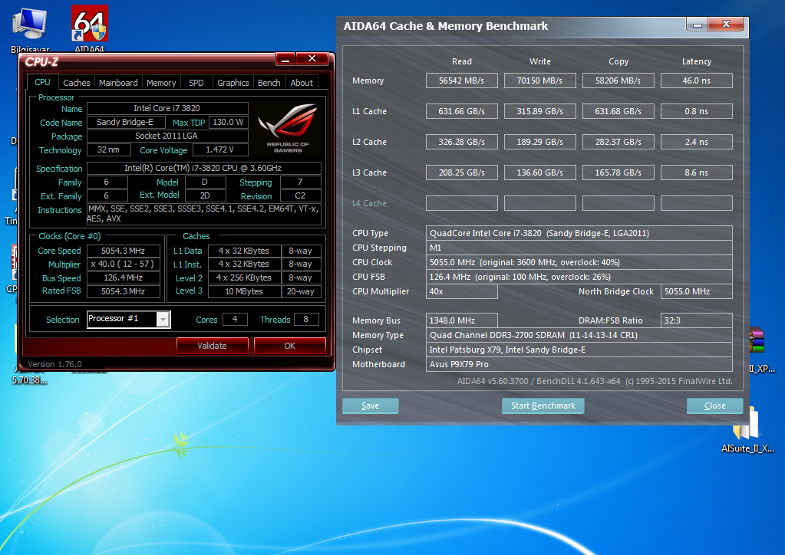785x555 pixels.
Task: Click the Cores count value 4
Action: pos(235,319)
